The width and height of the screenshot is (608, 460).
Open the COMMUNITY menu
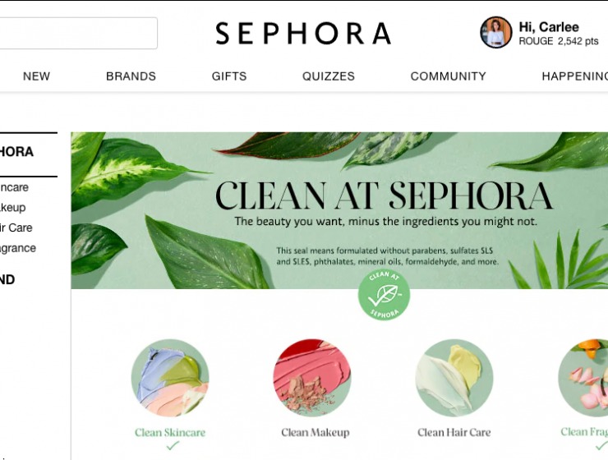[x=449, y=76]
